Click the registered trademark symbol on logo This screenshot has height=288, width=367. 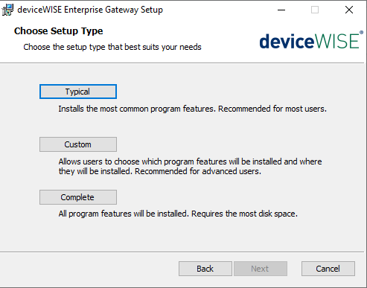click(x=361, y=33)
